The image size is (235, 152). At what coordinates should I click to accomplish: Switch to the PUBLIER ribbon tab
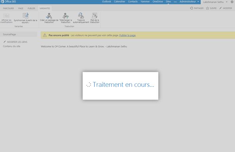tap(31, 9)
